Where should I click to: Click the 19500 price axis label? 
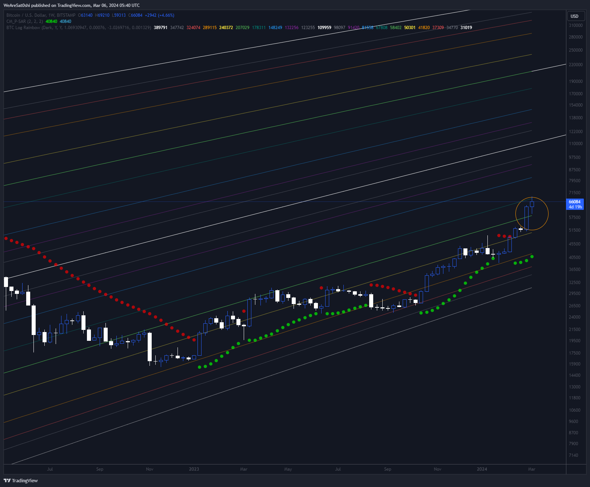click(x=575, y=341)
